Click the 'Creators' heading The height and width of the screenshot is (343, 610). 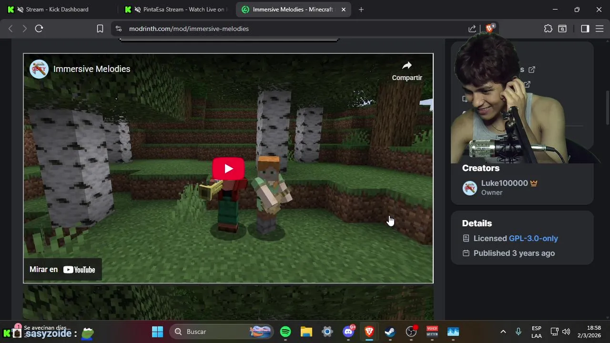tap(481, 168)
